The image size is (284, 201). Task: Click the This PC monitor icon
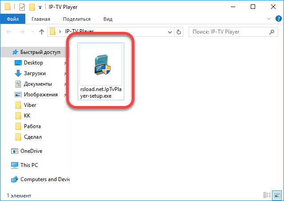point(15,165)
